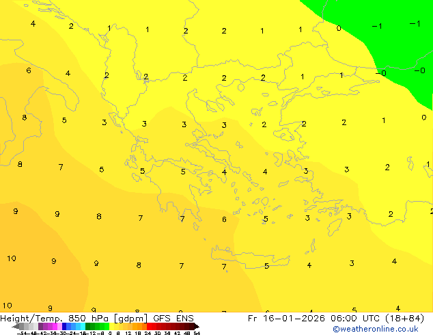Click the gray left arrow of color scale
This screenshot has width=433, height=335.
(15, 327)
